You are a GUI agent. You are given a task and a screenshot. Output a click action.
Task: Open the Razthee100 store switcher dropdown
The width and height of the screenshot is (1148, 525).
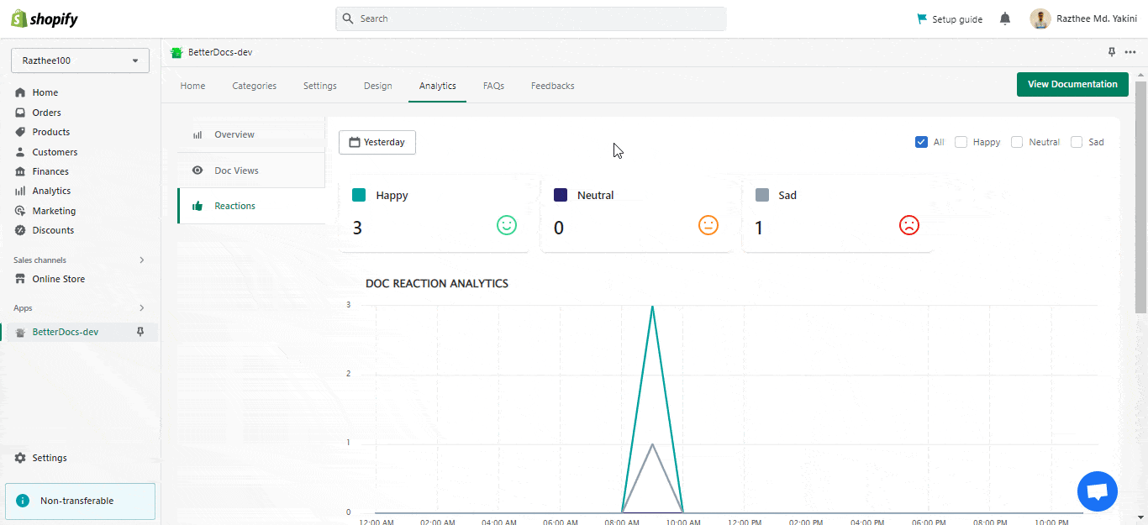tap(80, 60)
